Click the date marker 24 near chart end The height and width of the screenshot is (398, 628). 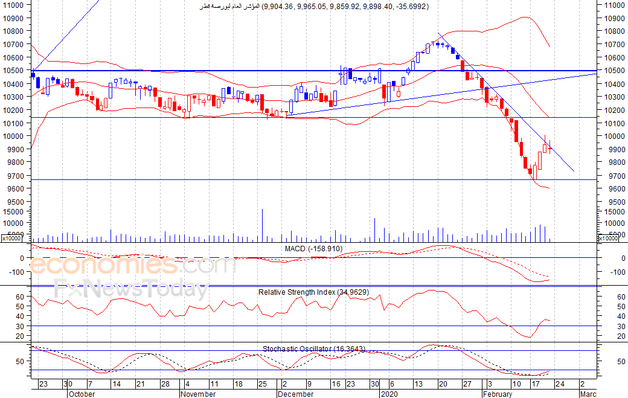click(x=560, y=384)
